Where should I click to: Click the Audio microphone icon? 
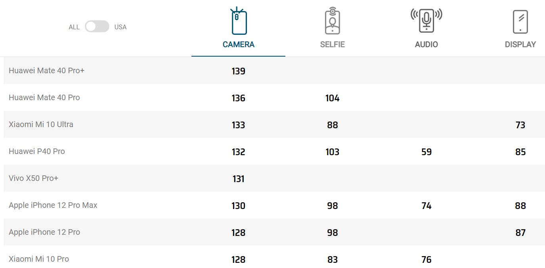point(426,21)
